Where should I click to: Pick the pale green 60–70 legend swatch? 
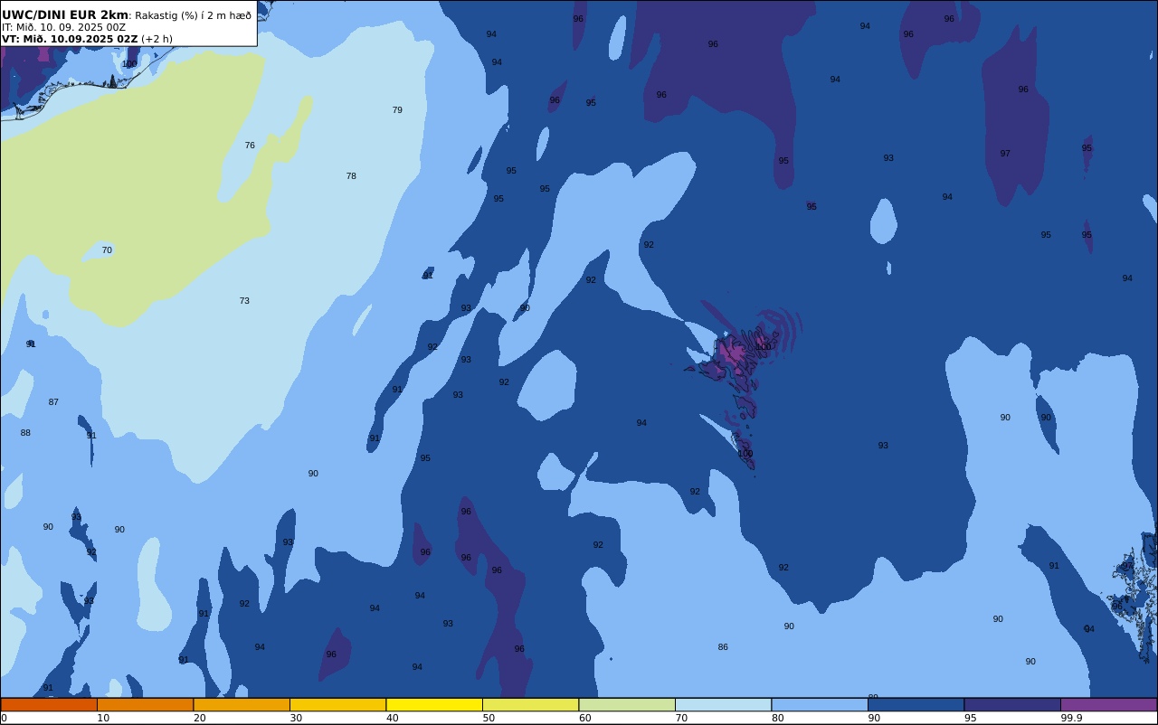click(627, 704)
